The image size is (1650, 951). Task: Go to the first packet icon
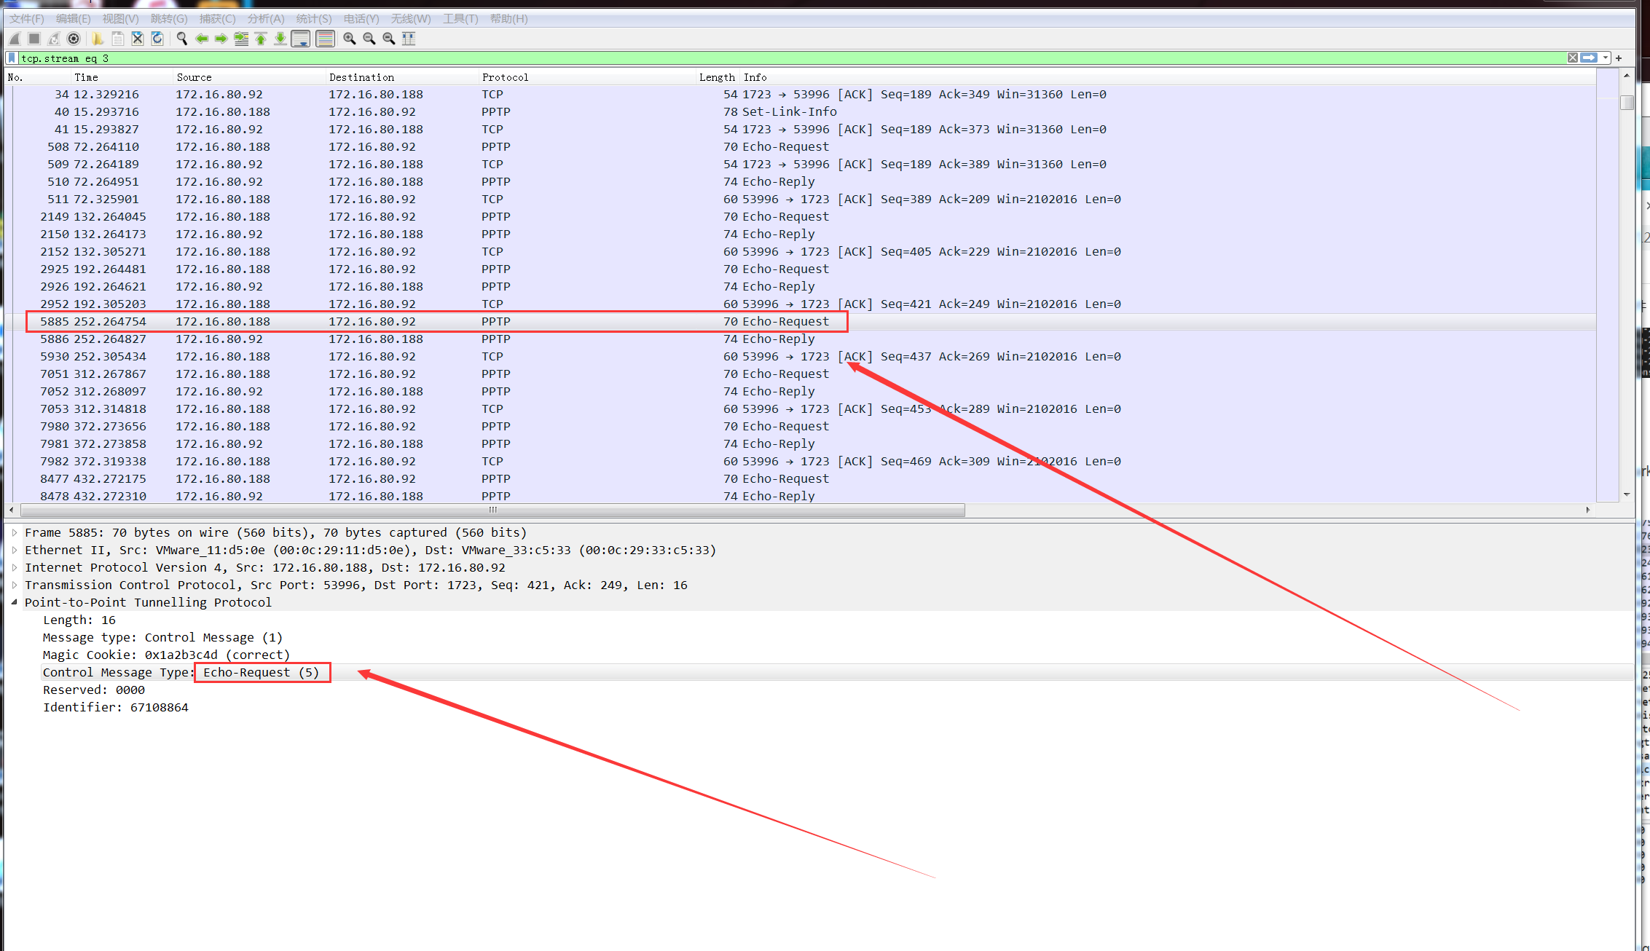[261, 39]
